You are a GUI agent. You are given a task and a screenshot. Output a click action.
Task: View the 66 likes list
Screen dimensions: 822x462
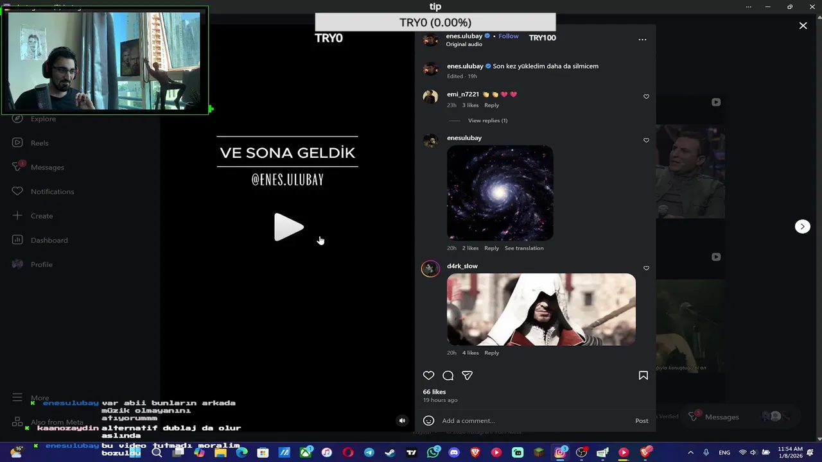coord(434,392)
